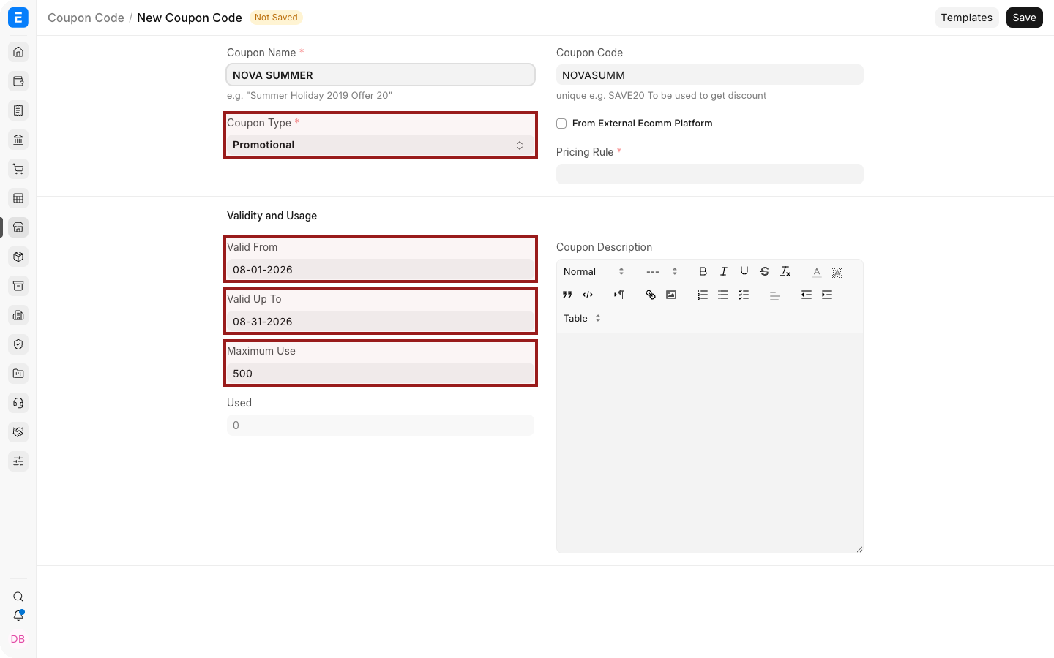Image resolution: width=1054 pixels, height=658 pixels.
Task: Click the Templates button
Action: [966, 18]
